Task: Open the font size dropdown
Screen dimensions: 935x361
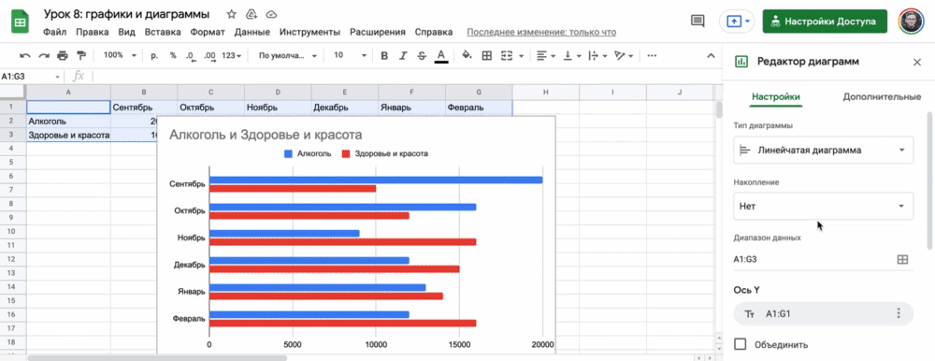Action: 350,55
